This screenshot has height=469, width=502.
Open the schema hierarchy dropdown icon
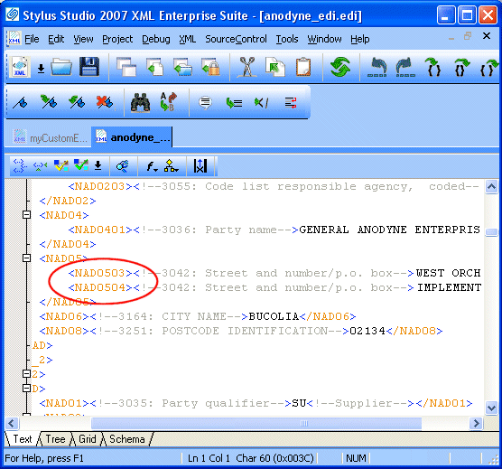171,166
